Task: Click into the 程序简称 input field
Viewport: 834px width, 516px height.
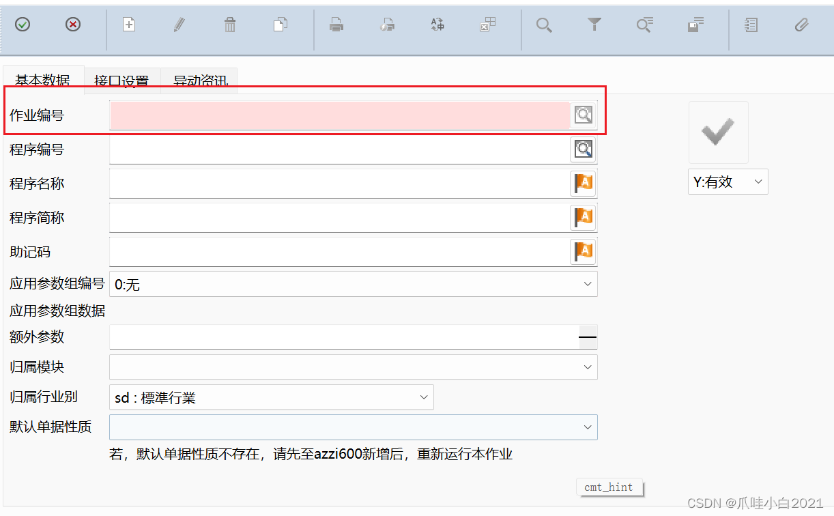Action: click(x=339, y=217)
